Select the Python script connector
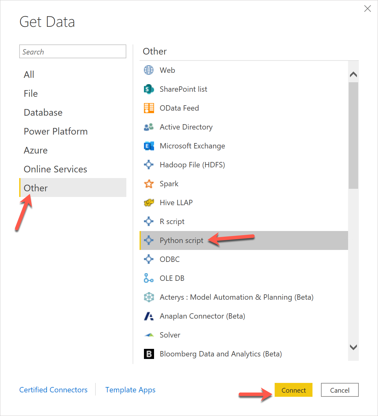 [x=181, y=240]
